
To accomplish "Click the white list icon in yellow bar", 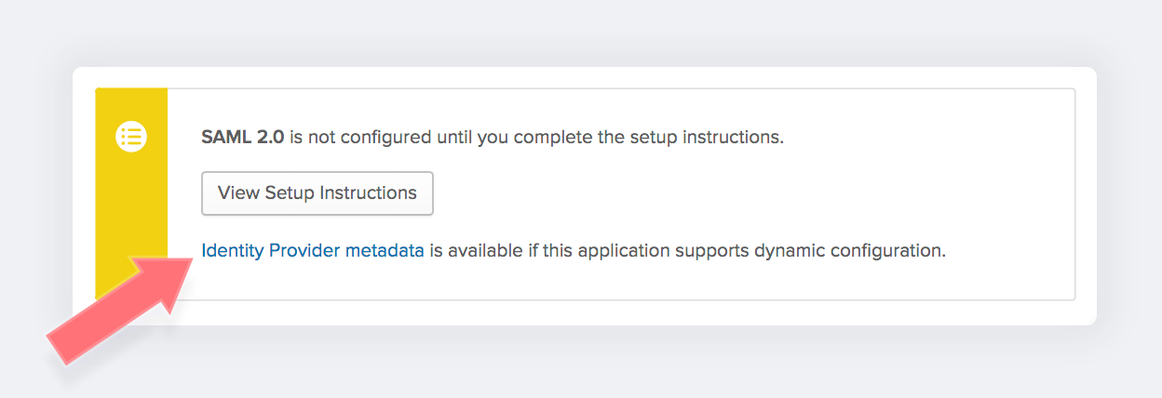I will tap(131, 137).
